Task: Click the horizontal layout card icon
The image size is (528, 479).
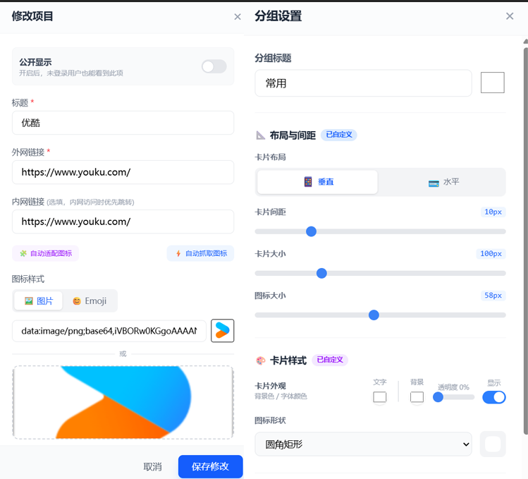Action: click(x=434, y=183)
